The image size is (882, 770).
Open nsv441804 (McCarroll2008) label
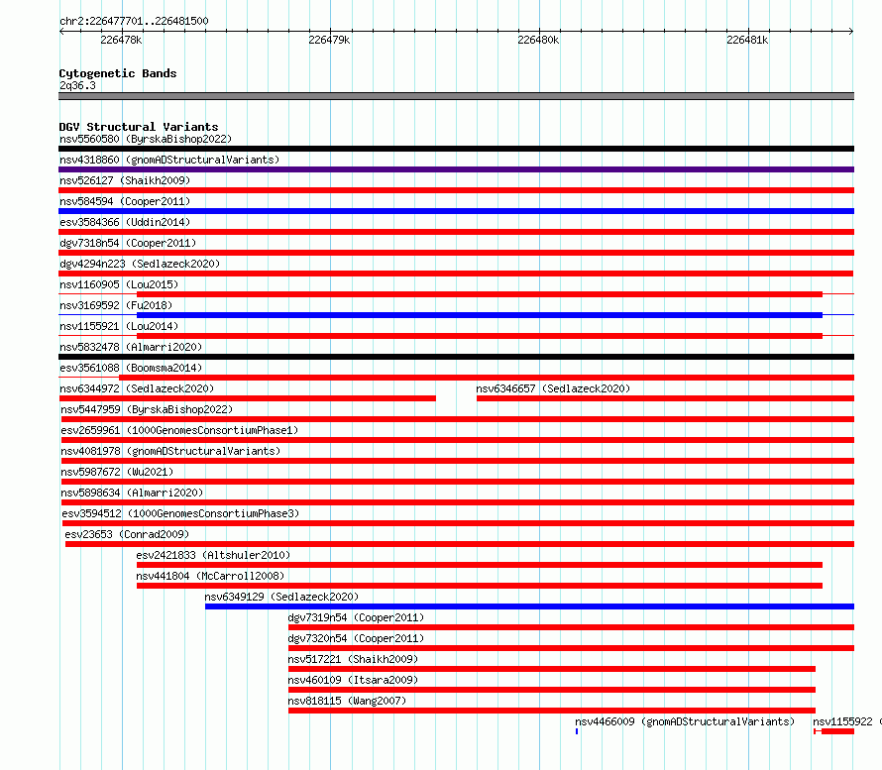point(210,576)
